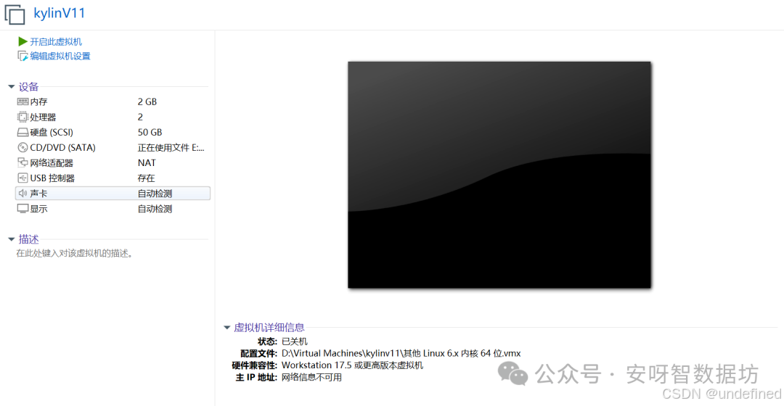Click the network adapter (网络适配器) icon
The height and width of the screenshot is (406, 784).
tap(23, 163)
